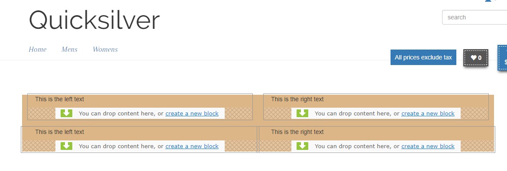Image resolution: width=507 pixels, height=171 pixels.
Task: Click create a new block link, upper right area
Action: [428, 113]
